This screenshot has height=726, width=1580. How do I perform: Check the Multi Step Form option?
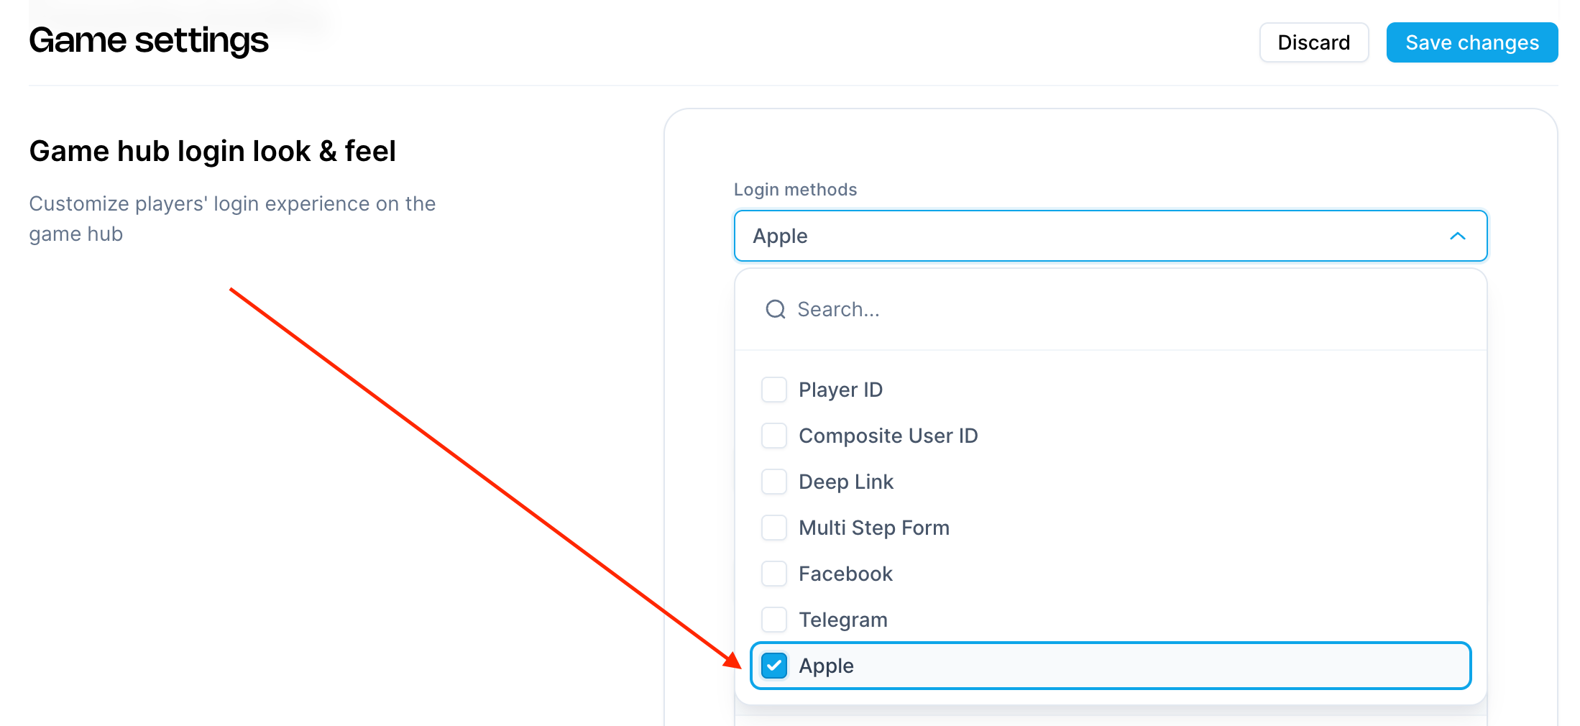[x=774, y=528]
